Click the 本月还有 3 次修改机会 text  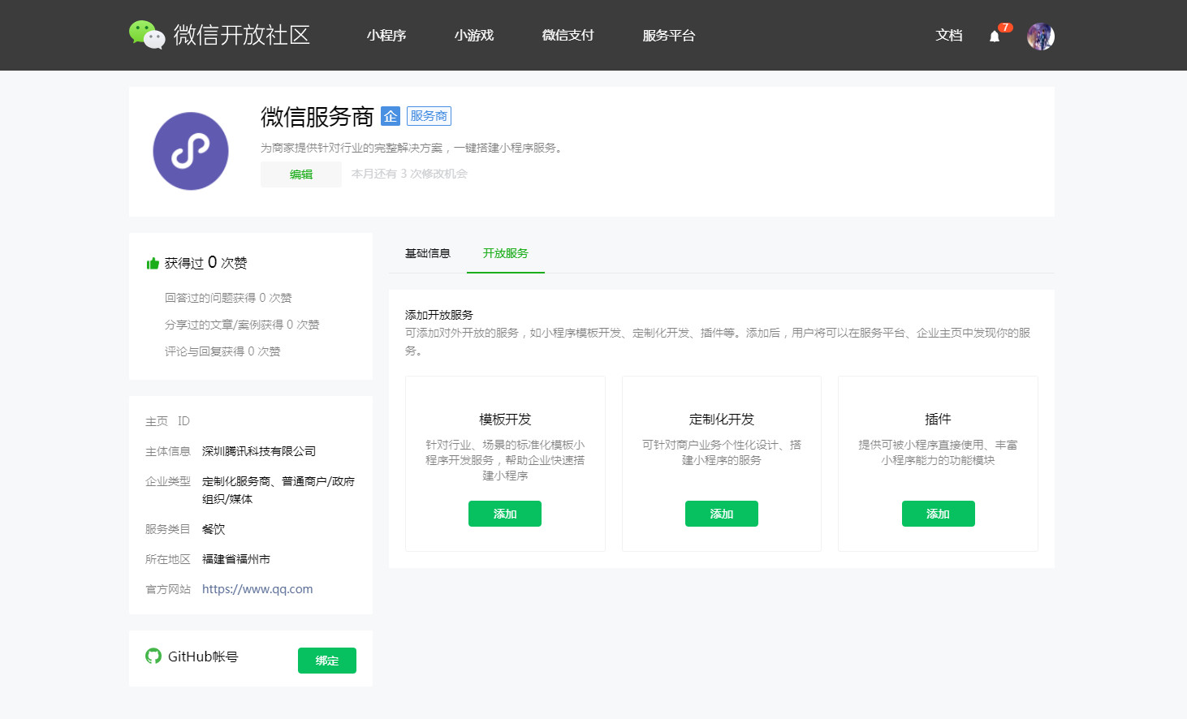409,174
